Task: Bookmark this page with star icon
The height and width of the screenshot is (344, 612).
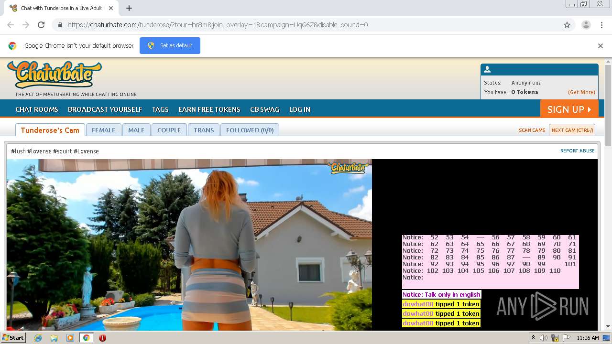Action: point(567,25)
